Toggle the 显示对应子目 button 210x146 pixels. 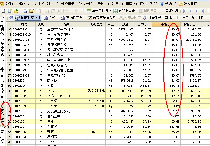28,18
